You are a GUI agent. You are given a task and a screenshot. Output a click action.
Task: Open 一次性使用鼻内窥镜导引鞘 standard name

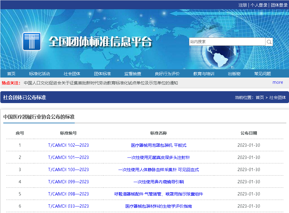(158, 182)
